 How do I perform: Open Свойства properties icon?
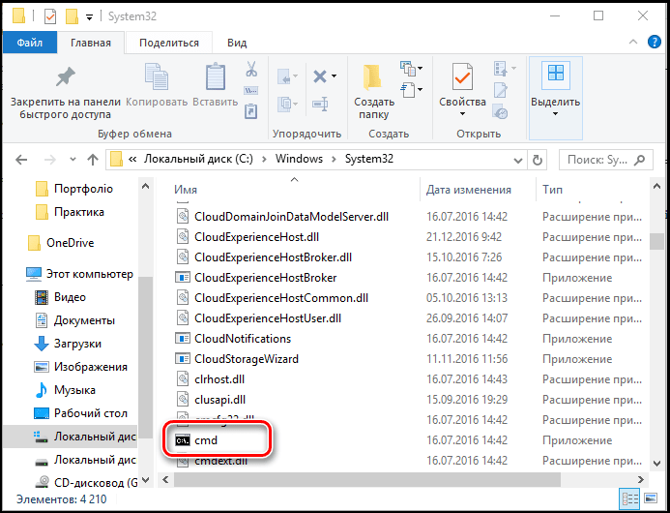(462, 77)
